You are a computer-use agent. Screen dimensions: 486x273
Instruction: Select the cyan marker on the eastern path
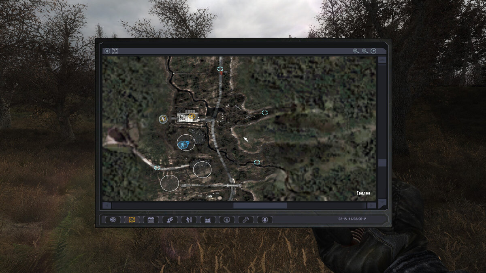coord(264,112)
